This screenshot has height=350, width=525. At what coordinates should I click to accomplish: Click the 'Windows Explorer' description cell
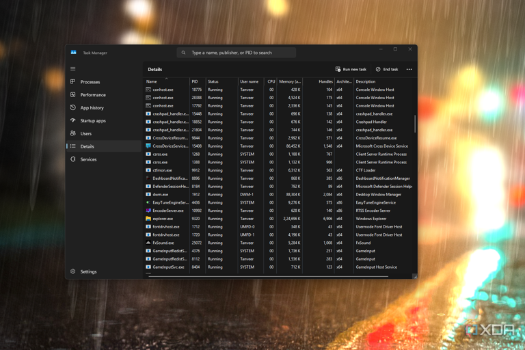coord(371,219)
